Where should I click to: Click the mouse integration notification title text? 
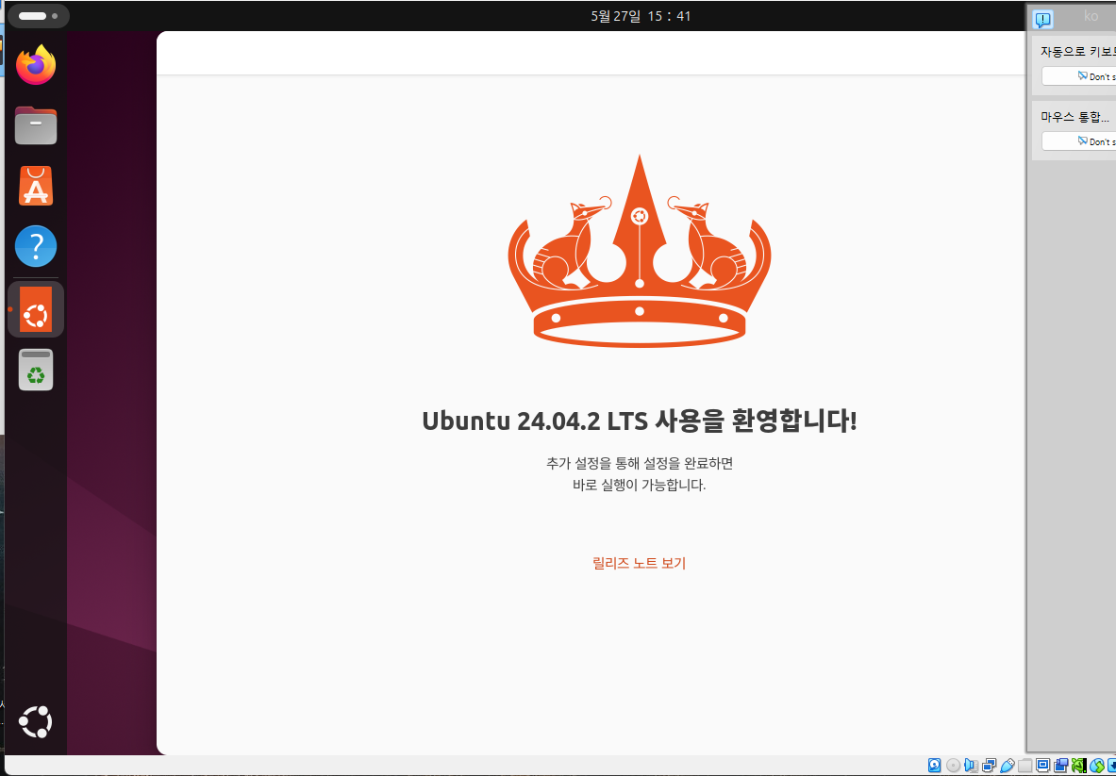pos(1074,117)
